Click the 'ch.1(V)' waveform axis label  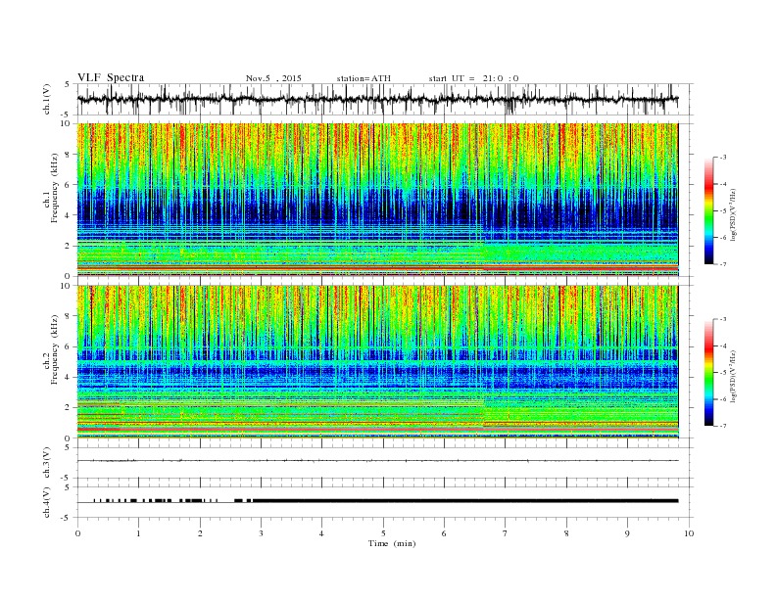(x=47, y=99)
